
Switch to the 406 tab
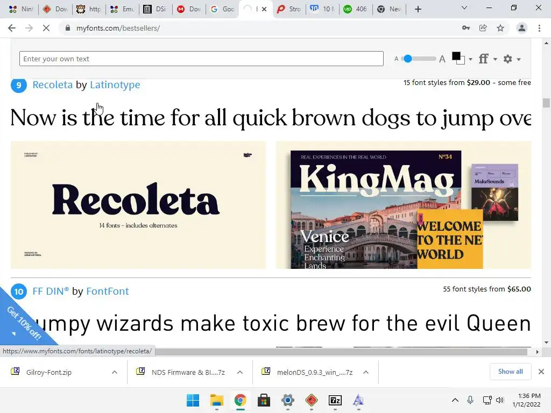point(355,9)
